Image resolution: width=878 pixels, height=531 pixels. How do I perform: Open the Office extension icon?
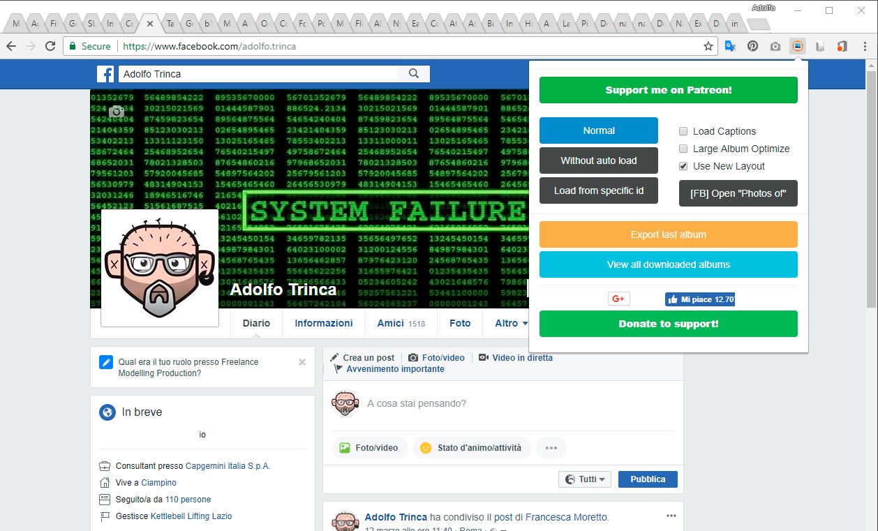842,46
